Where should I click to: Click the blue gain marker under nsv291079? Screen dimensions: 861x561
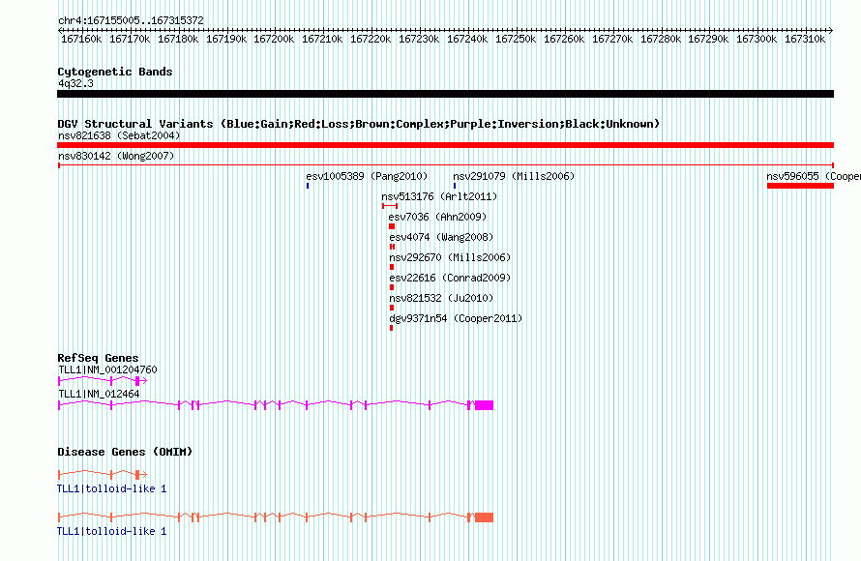(x=455, y=186)
